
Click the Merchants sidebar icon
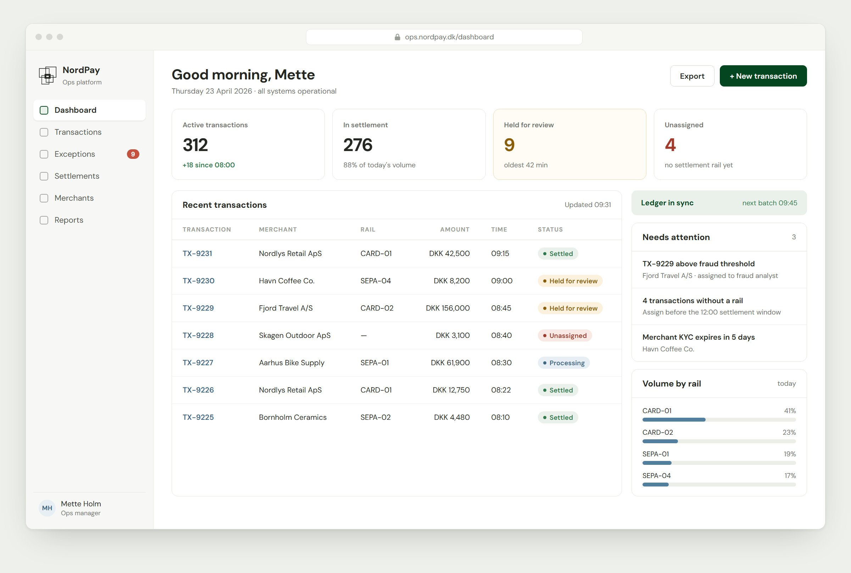pyautogui.click(x=44, y=198)
